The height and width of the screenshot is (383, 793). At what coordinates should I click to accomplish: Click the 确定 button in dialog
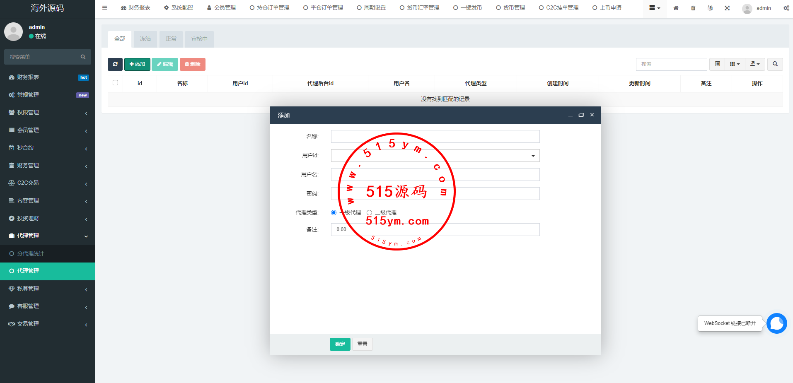click(x=340, y=344)
